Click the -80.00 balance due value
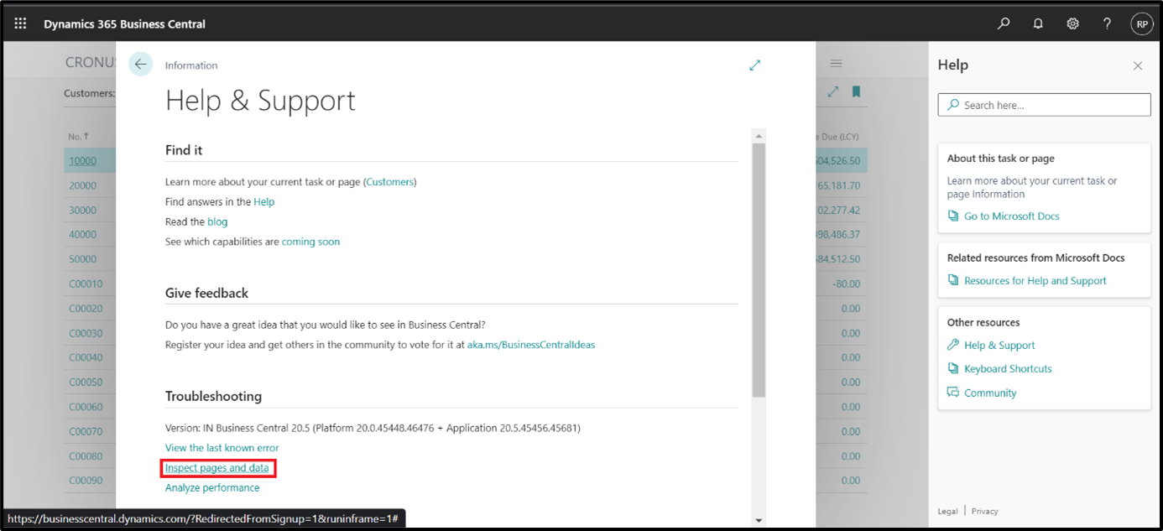Viewport: 1163px width, 531px height. click(x=846, y=284)
